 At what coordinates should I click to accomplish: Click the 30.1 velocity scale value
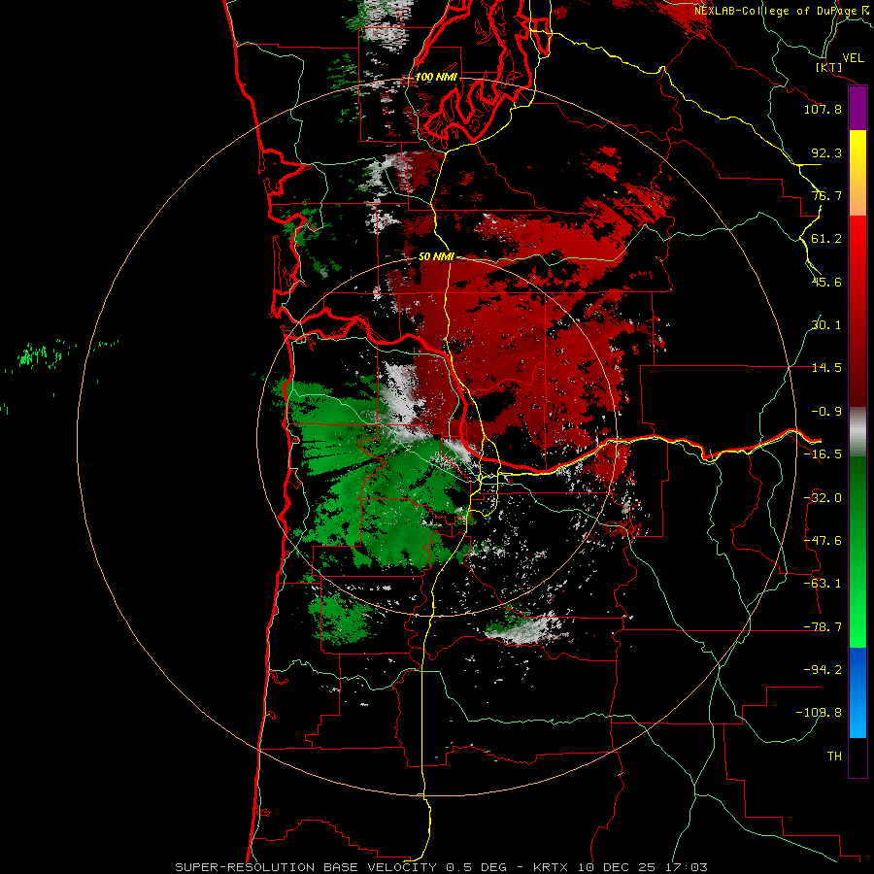(826, 325)
